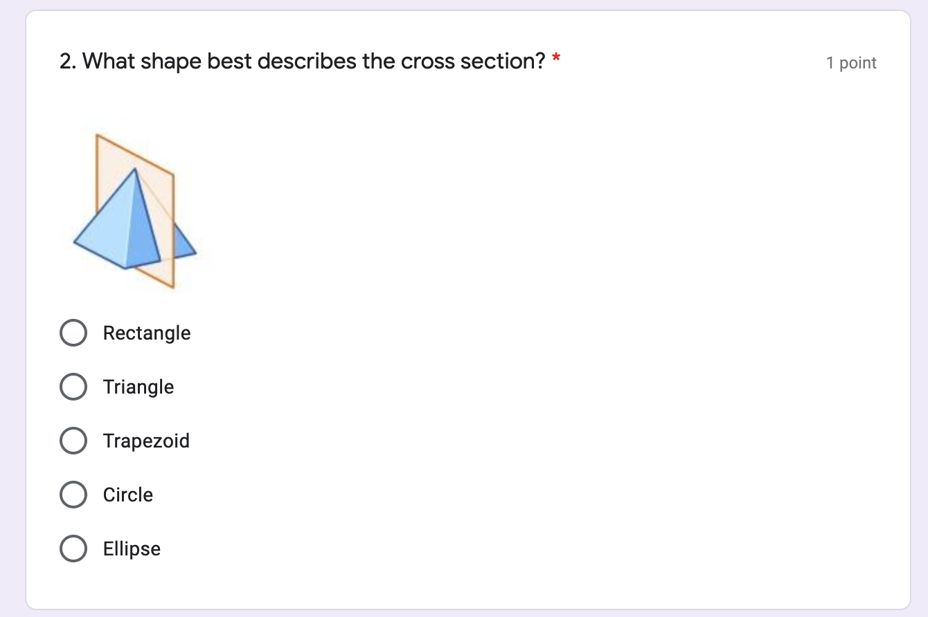This screenshot has height=617, width=928.
Task: Select the Triangle radio button
Action: tap(73, 387)
